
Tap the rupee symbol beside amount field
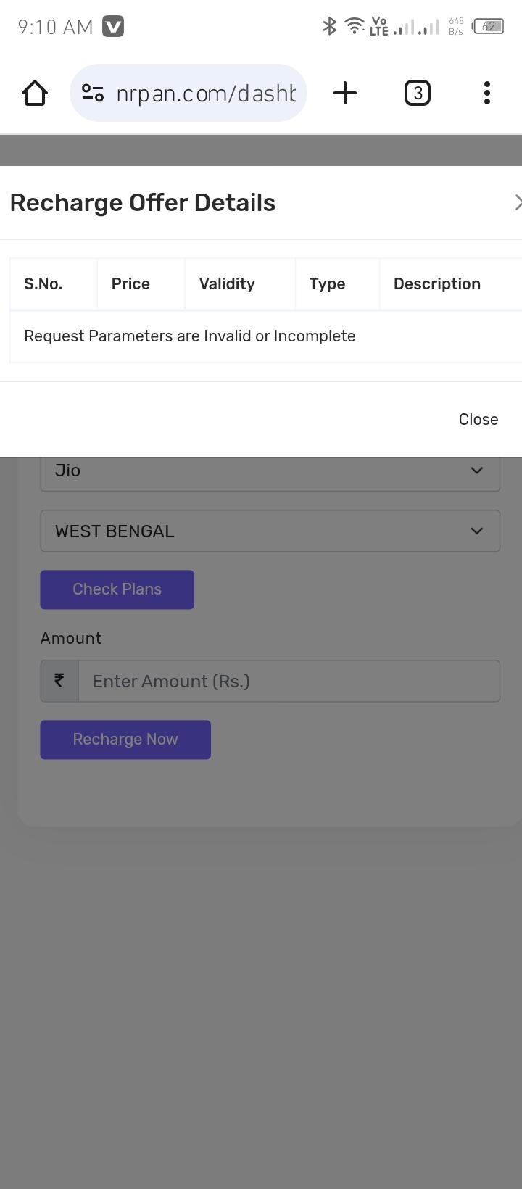pyautogui.click(x=59, y=681)
